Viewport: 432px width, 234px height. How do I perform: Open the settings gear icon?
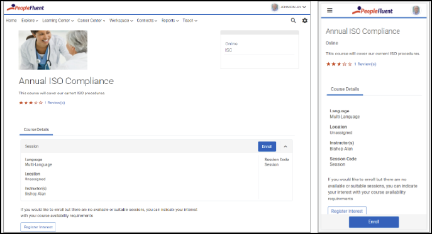(305, 20)
